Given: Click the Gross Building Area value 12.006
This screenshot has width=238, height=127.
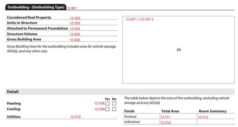Looking at the screenshot, I should coord(75,40).
